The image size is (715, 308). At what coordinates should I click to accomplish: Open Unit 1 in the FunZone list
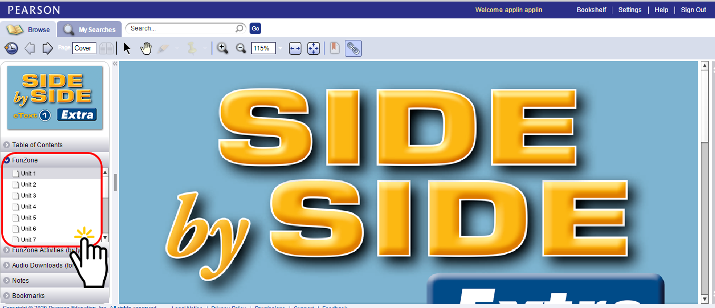click(x=52, y=173)
